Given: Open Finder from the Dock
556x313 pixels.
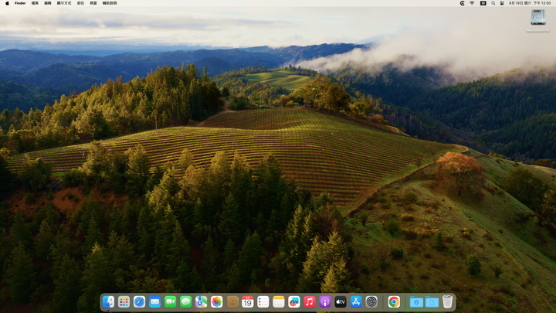Looking at the screenshot, I should pos(108,302).
